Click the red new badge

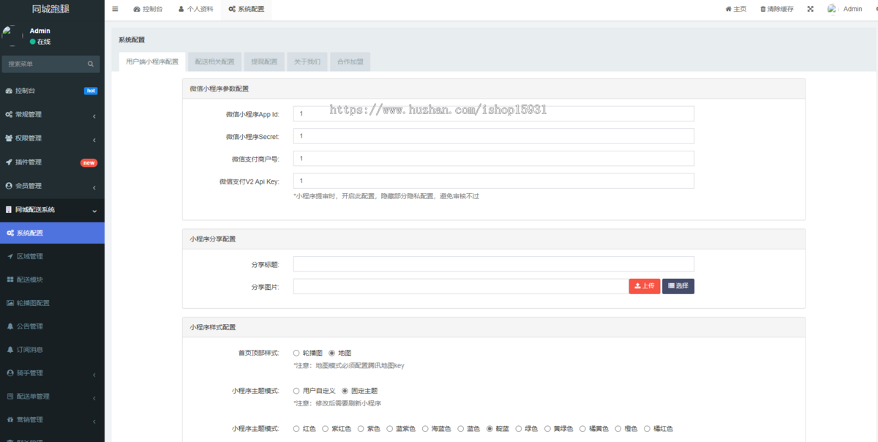click(89, 162)
